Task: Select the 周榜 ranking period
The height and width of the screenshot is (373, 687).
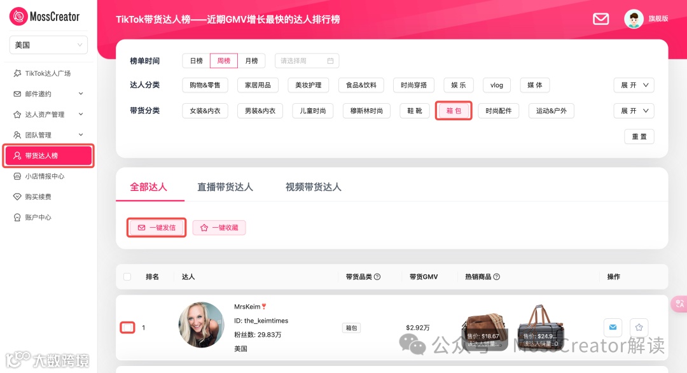Action: [x=224, y=61]
